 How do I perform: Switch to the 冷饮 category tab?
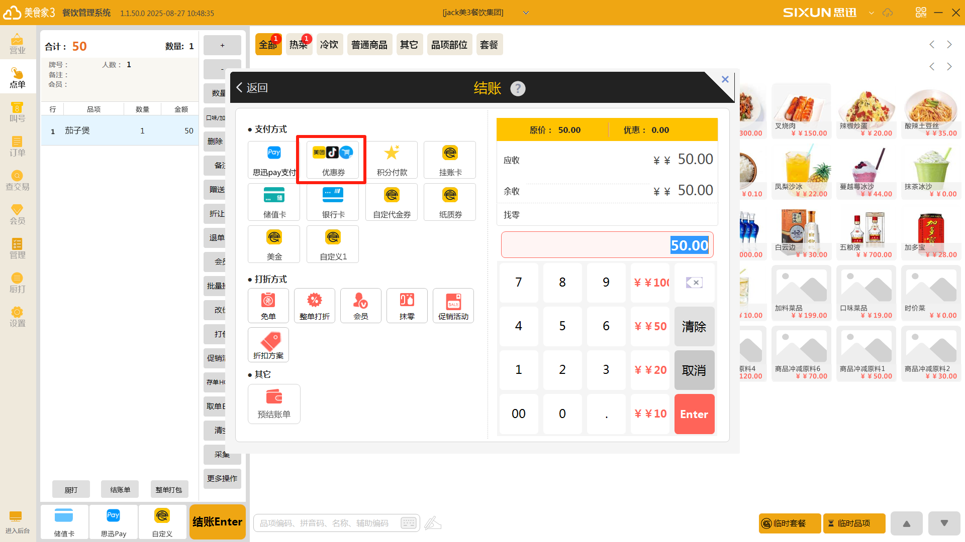(x=329, y=45)
